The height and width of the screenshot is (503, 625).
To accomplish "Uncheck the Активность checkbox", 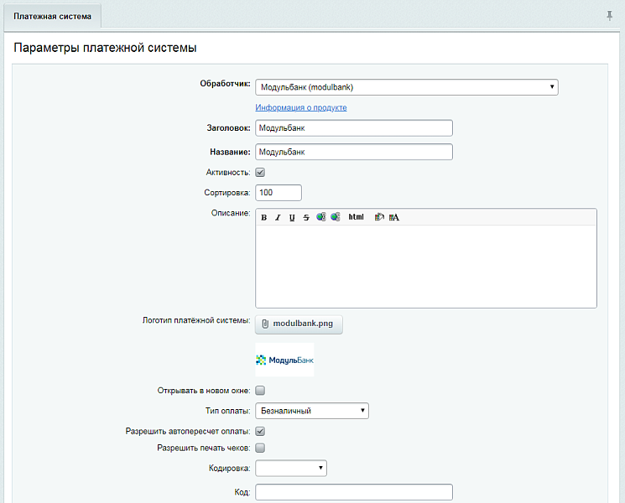I will pyautogui.click(x=260, y=172).
